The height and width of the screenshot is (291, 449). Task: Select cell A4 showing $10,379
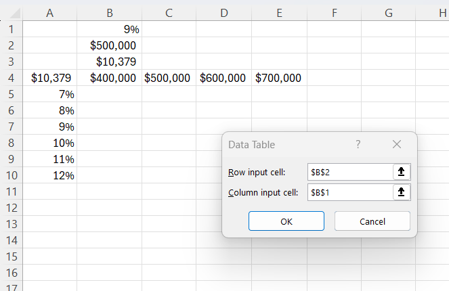coord(50,78)
